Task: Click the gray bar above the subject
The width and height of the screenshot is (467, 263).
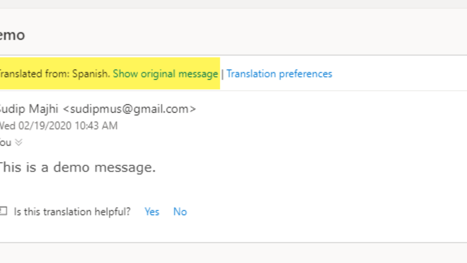Action: tap(233, 4)
